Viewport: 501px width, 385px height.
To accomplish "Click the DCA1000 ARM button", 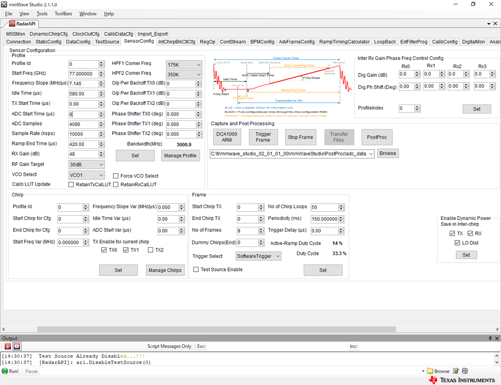I will point(227,137).
